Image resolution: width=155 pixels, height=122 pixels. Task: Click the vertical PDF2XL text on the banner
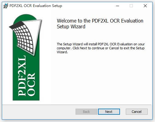(22, 76)
